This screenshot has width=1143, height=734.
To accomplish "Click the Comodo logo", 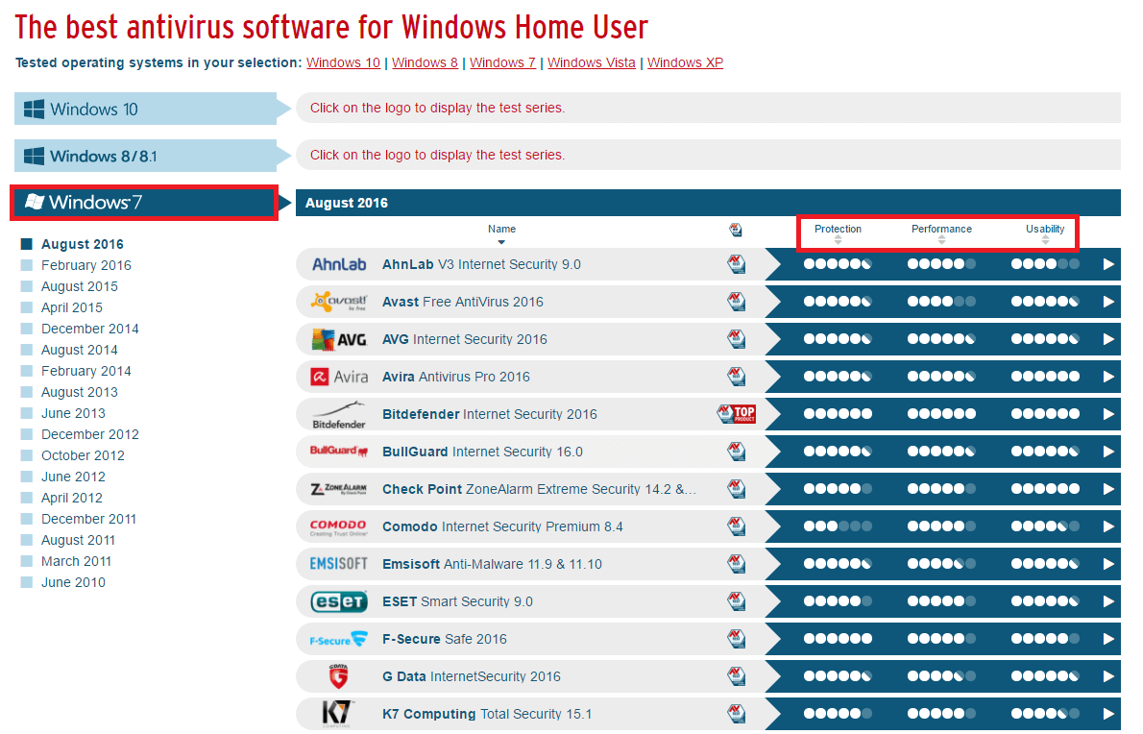I will coord(339,527).
